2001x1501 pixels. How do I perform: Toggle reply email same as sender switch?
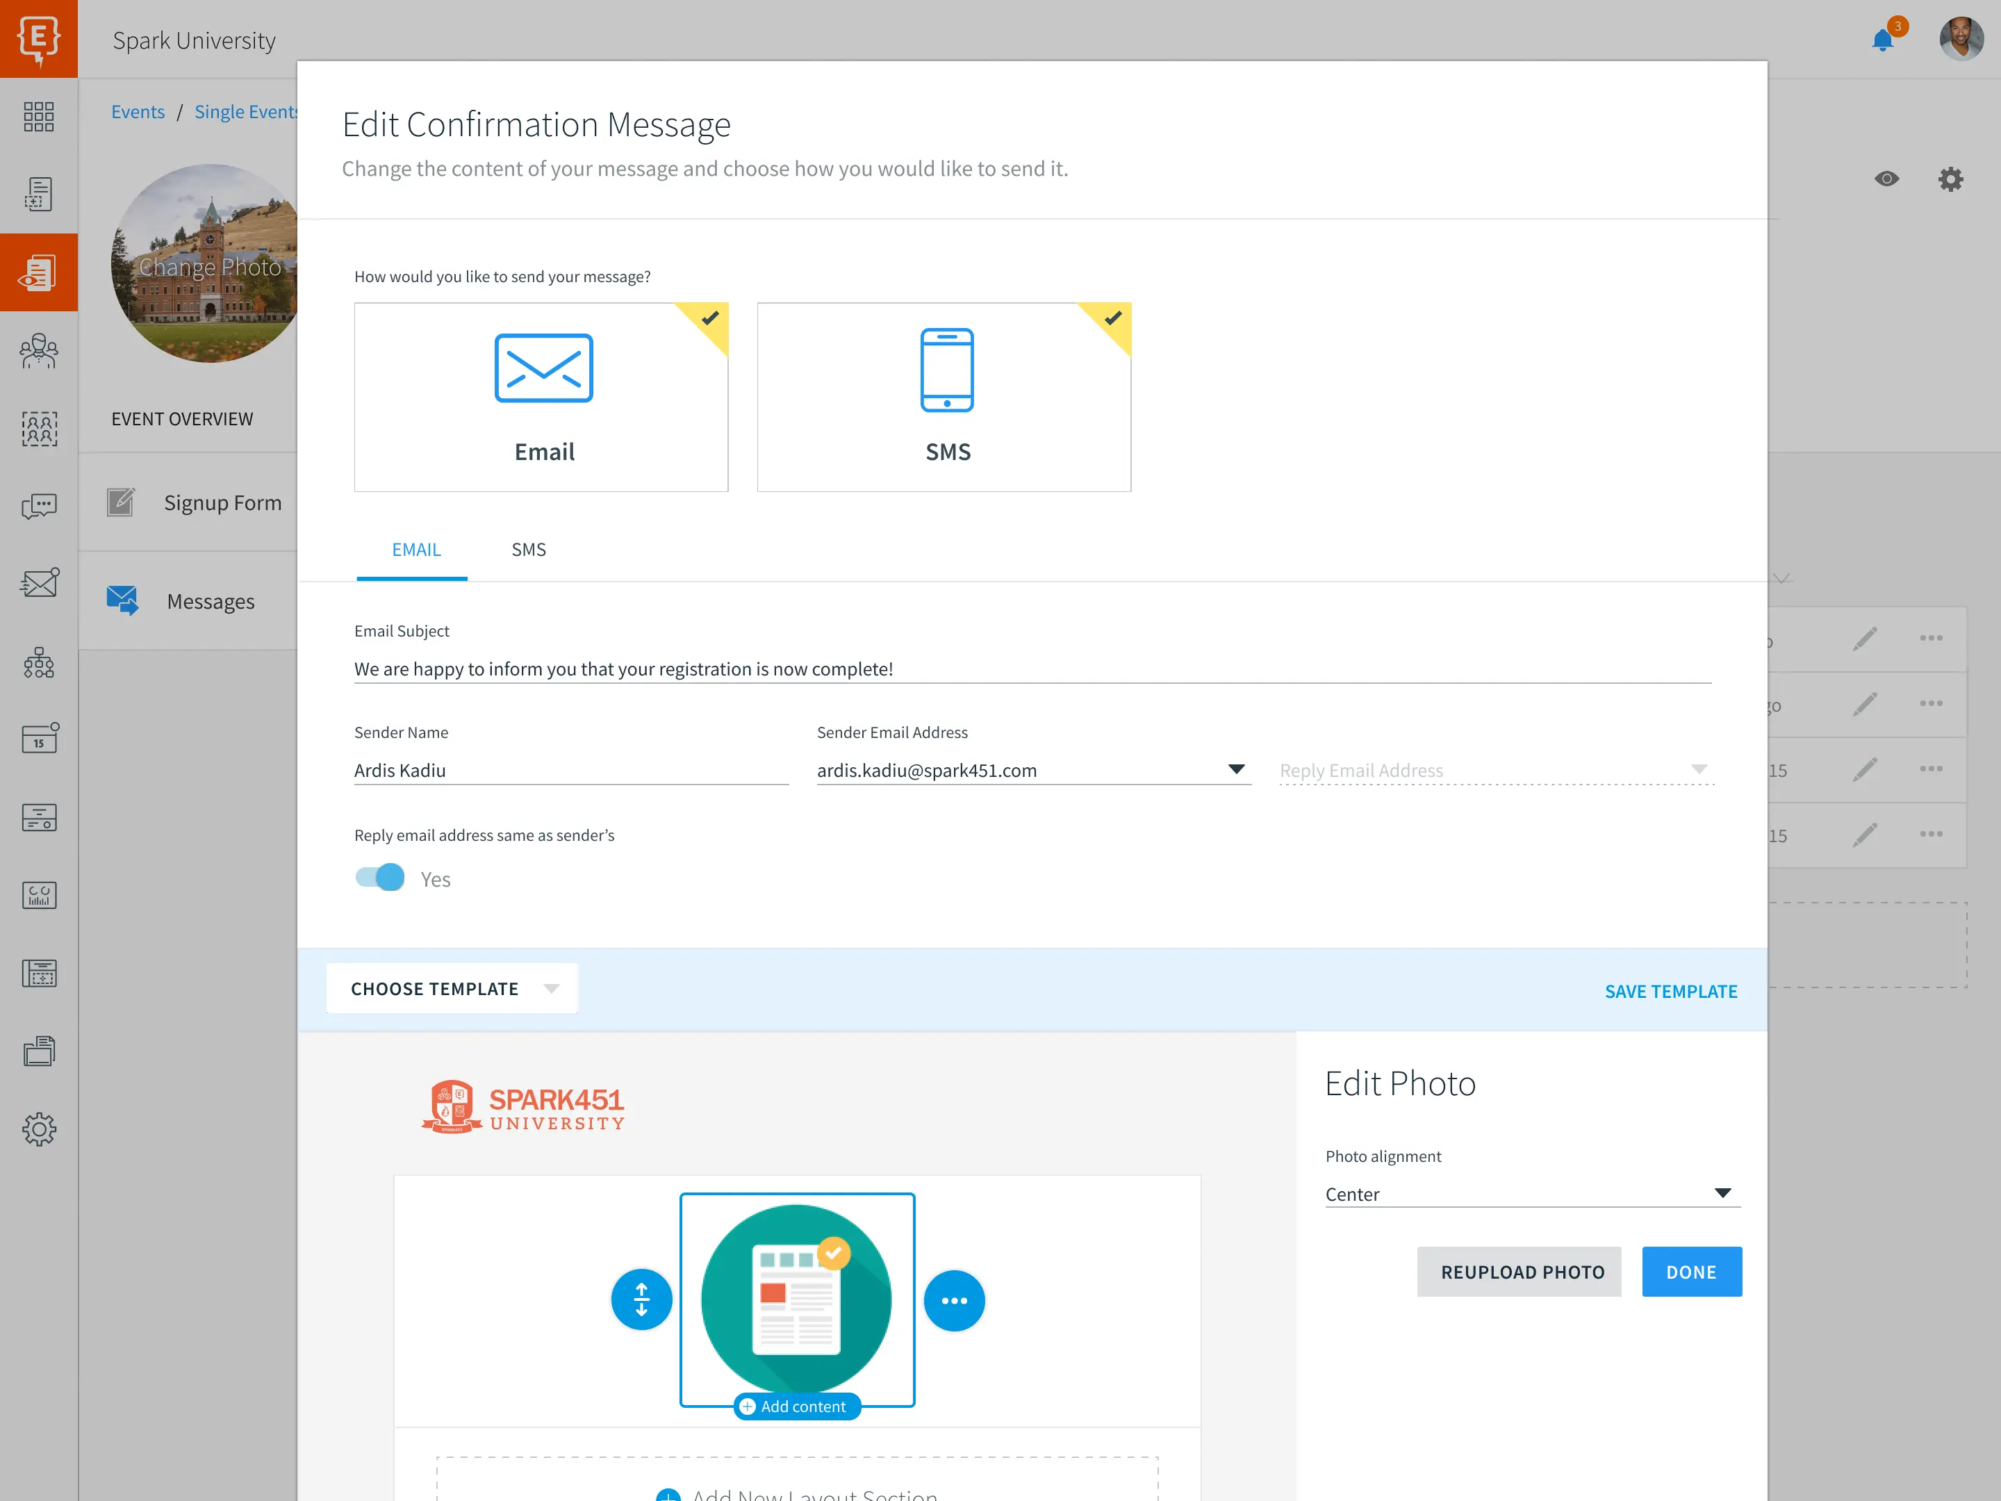pyautogui.click(x=380, y=878)
